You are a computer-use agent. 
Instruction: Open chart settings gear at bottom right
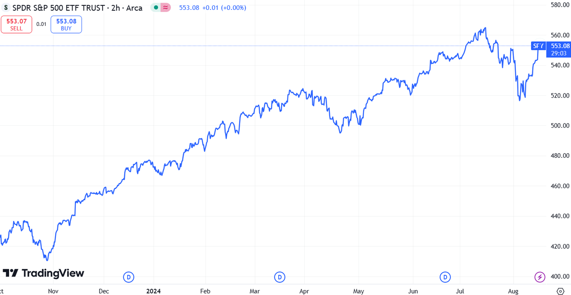pos(560,291)
